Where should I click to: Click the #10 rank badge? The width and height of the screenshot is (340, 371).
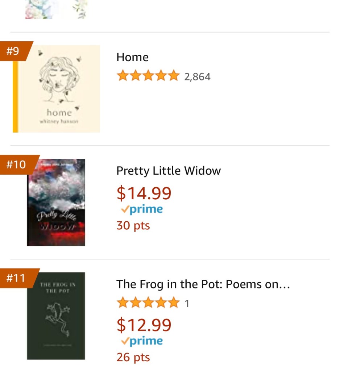tap(16, 164)
